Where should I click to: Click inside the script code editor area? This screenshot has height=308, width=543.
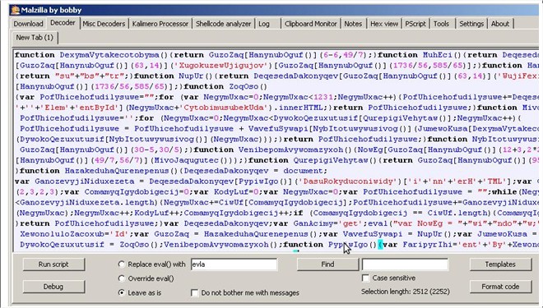pos(276,150)
